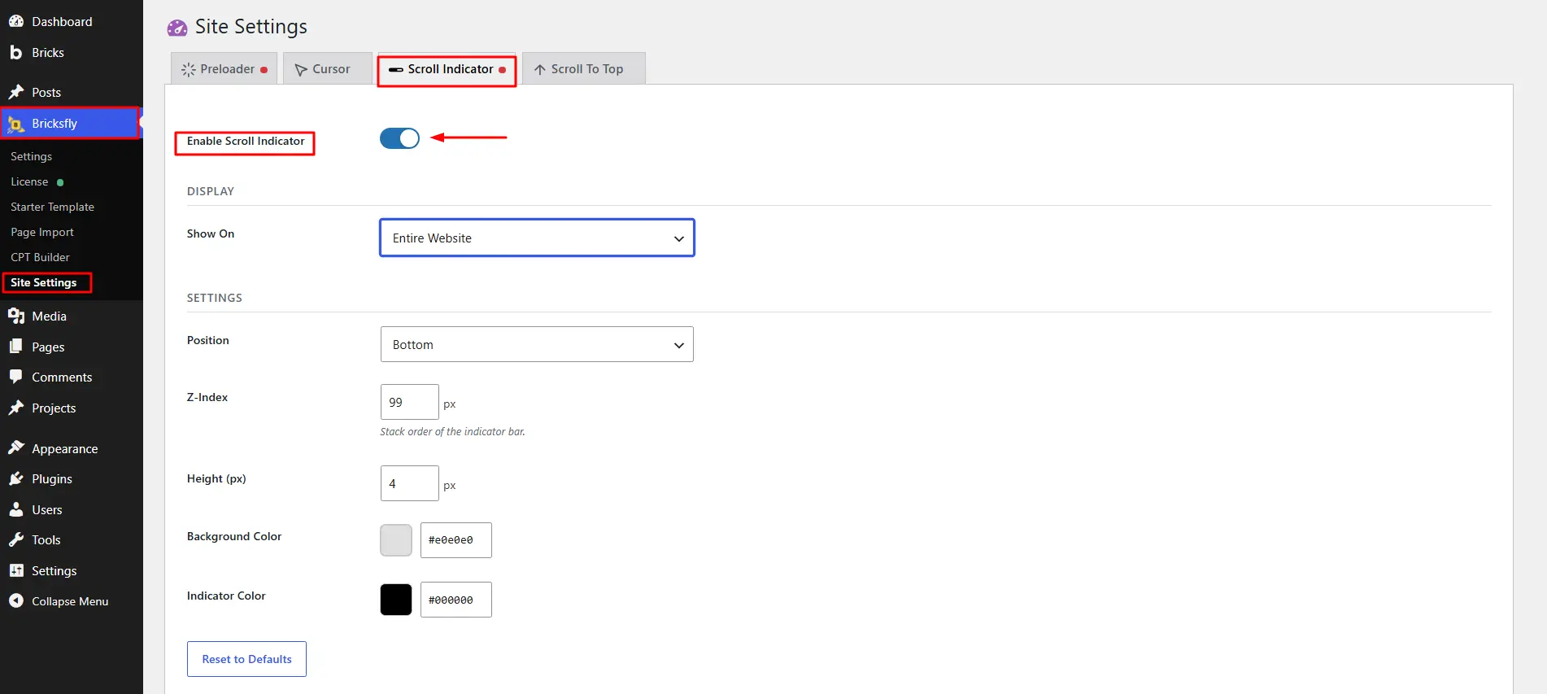The width and height of the screenshot is (1547, 694).
Task: Click the Scroll Indicator bar icon
Action: [x=396, y=69]
